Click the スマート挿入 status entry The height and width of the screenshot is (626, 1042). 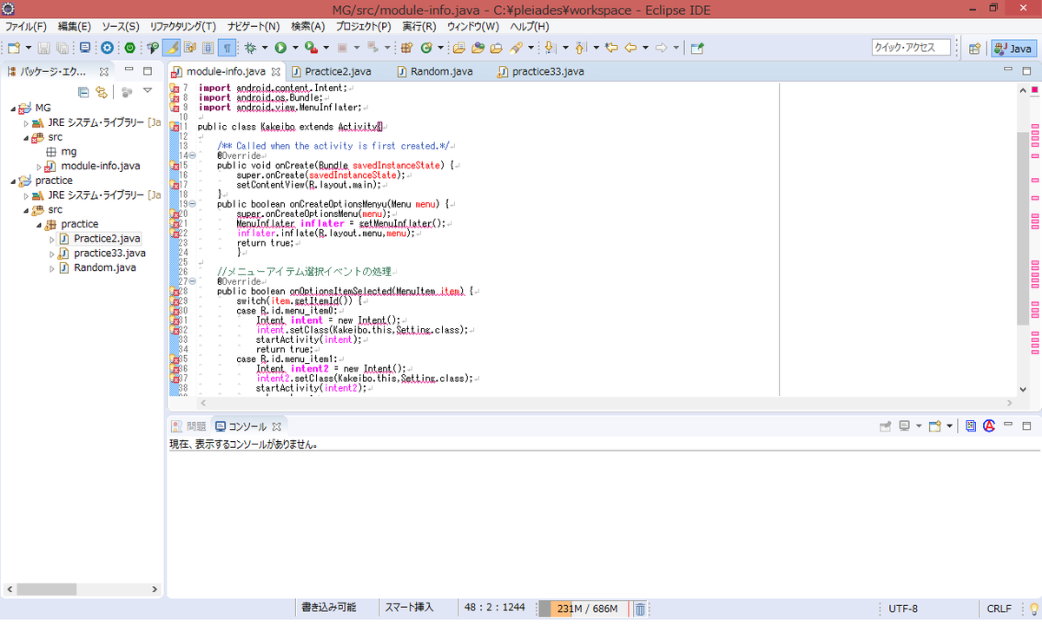tap(409, 608)
